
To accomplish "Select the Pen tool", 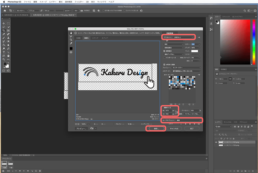I will point(9,49).
